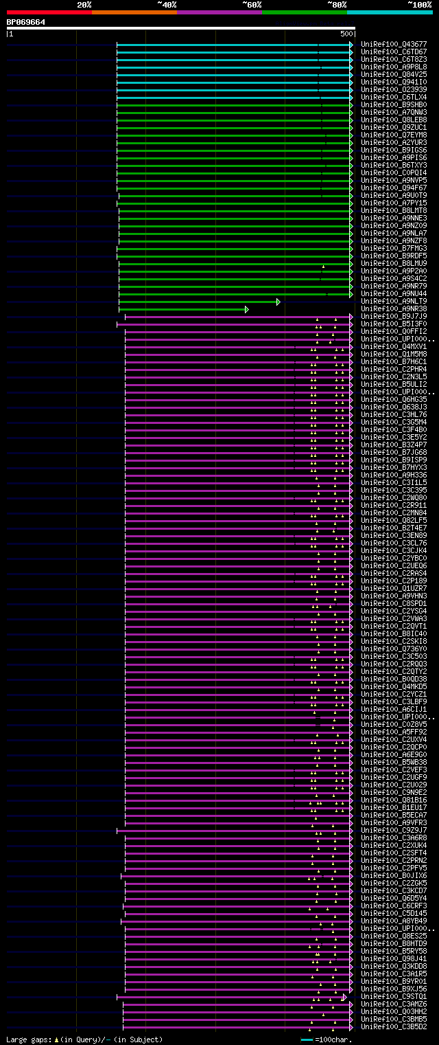Click the purple ~60% identity legend bar

click(219, 12)
